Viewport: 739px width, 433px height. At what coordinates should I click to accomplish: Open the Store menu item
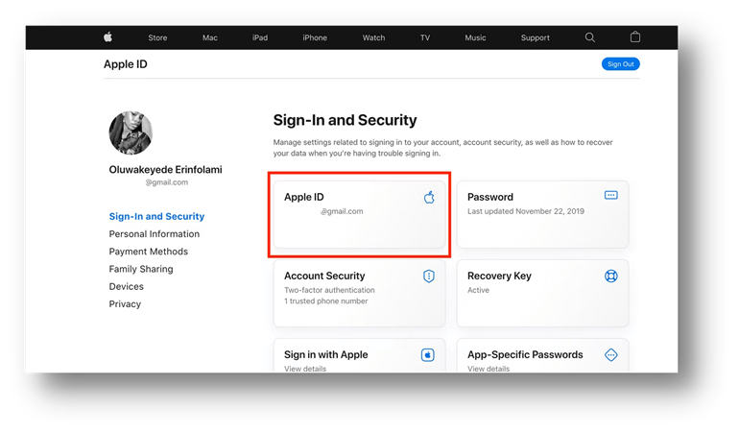[157, 37]
